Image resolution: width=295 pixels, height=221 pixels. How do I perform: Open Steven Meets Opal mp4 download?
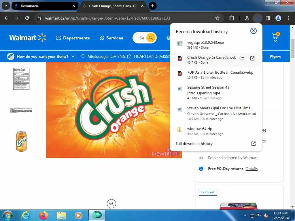tap(216, 113)
